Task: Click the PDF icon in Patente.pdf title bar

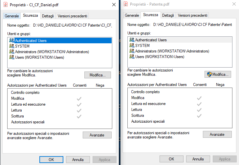Action: 126,4
